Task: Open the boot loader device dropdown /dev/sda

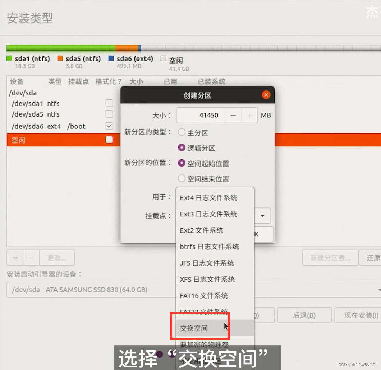Action: coord(194,290)
